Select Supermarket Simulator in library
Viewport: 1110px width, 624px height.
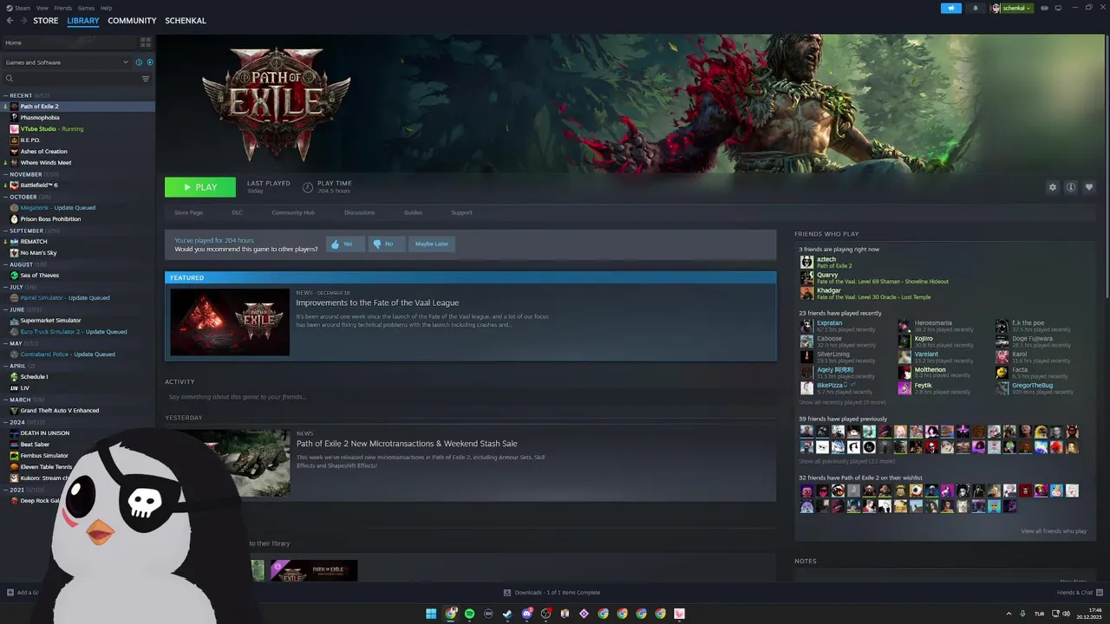pyautogui.click(x=50, y=321)
